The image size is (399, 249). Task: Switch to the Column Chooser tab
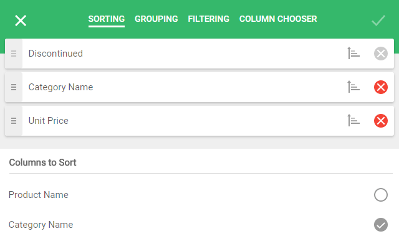(278, 19)
